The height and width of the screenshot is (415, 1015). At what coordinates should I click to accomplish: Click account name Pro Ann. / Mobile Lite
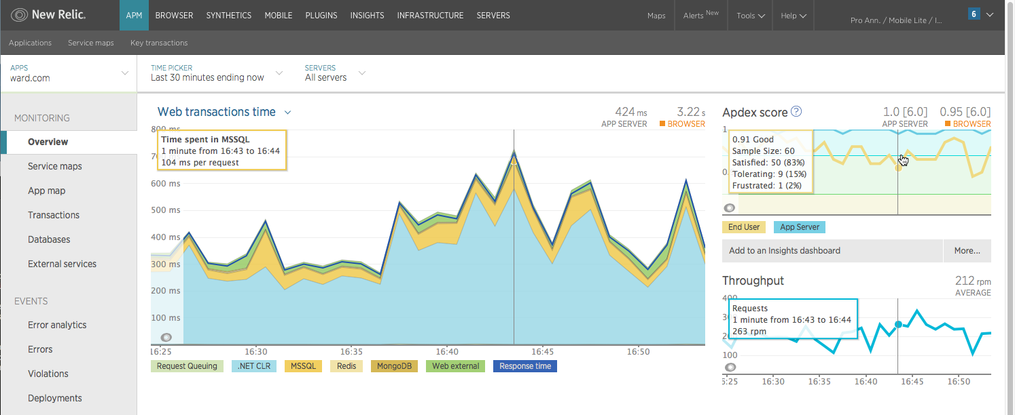coord(896,20)
